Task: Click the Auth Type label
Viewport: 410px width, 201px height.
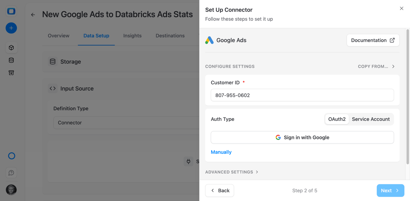Action: 222,119
